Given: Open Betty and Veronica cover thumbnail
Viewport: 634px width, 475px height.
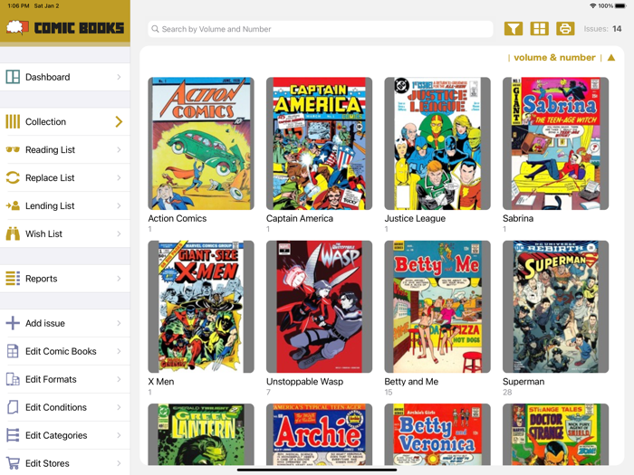Looking at the screenshot, I should click(x=437, y=434).
